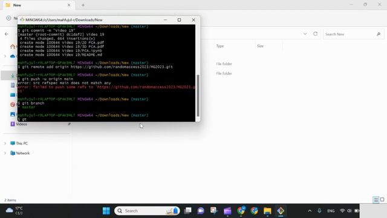Minimize the MINGW64 terminal window
This screenshot has width=387, height=218.
[x=165, y=20]
